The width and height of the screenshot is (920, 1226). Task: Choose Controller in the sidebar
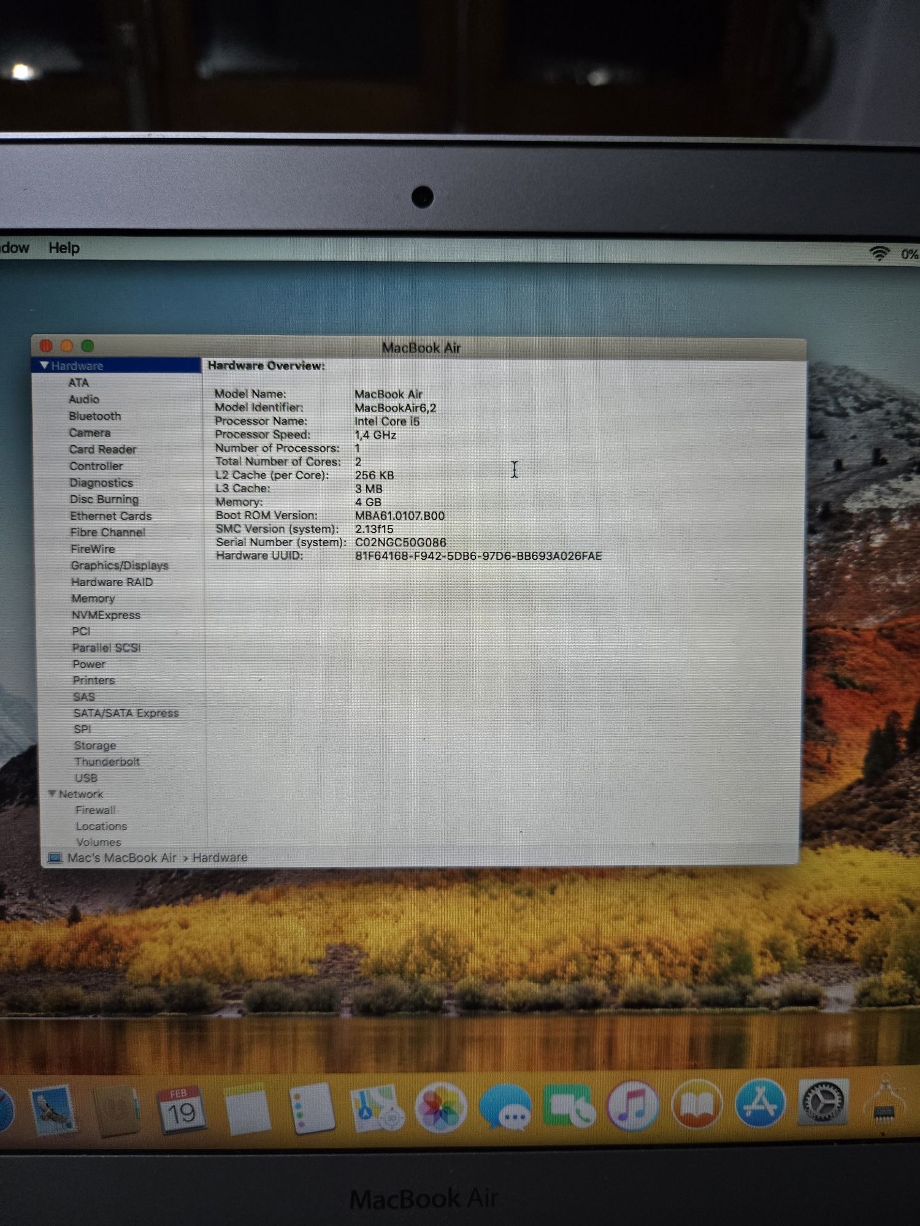[96, 466]
